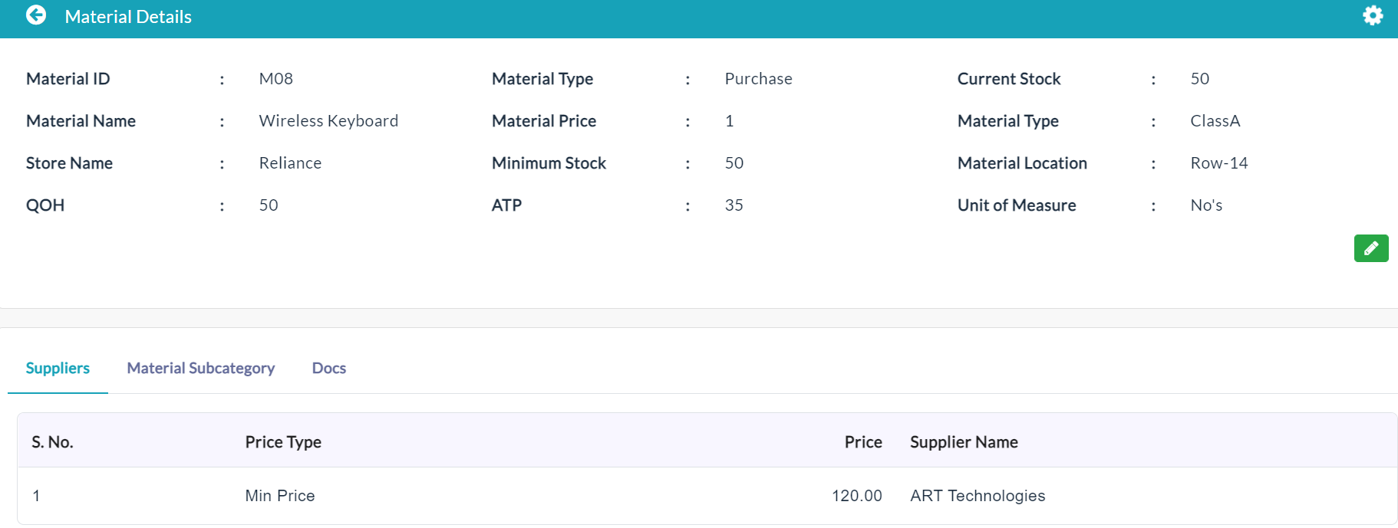The width and height of the screenshot is (1398, 528).
Task: Click the 120.00 price value
Action: pos(857,496)
